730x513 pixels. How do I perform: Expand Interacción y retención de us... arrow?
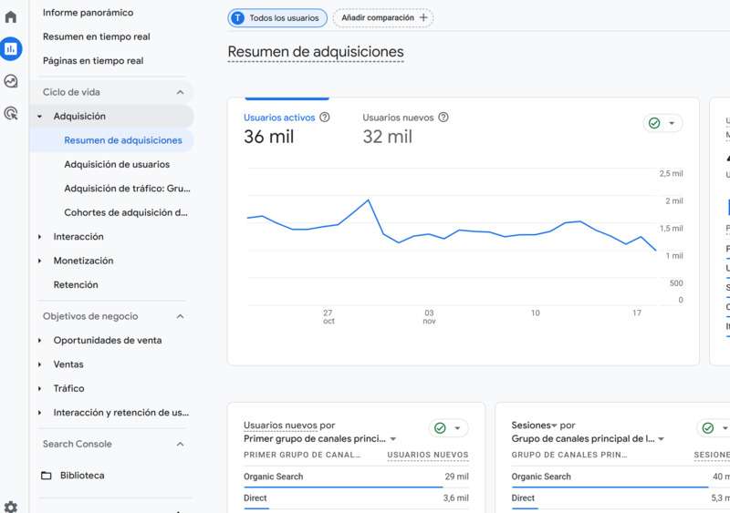click(39, 413)
